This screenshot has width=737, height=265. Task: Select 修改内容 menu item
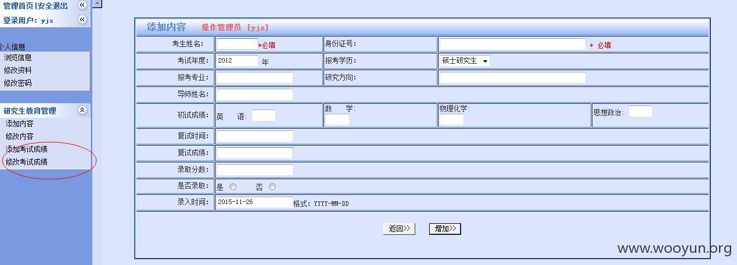coord(20,136)
